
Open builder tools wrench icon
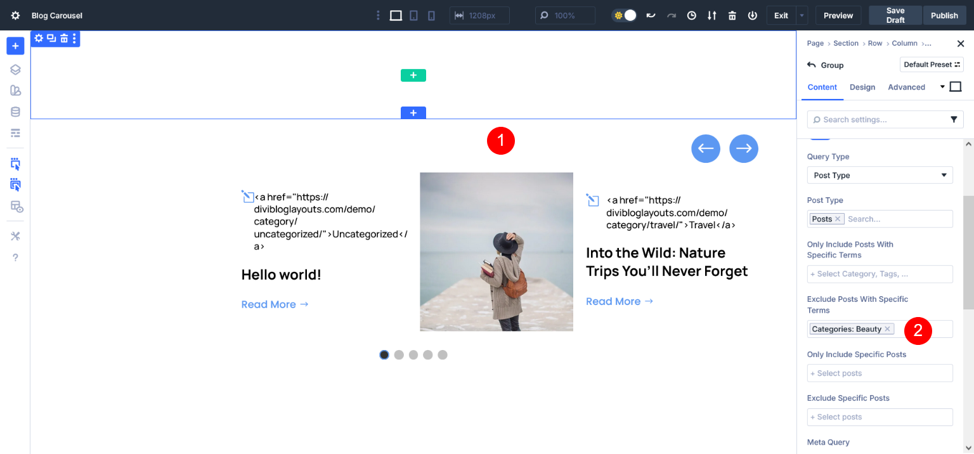point(15,236)
